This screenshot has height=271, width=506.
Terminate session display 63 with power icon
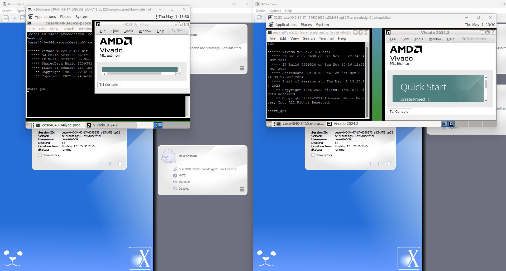coord(120,163)
